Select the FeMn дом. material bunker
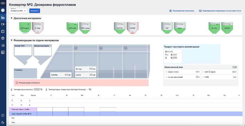245x126 pixels. 25,28
